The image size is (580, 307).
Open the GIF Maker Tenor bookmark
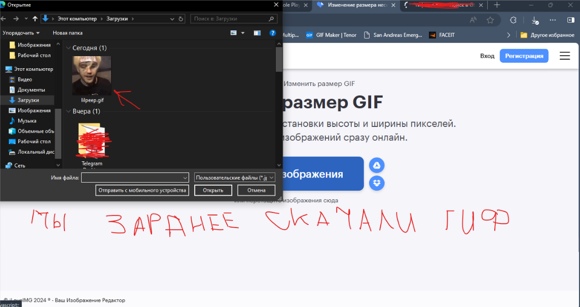(331, 35)
